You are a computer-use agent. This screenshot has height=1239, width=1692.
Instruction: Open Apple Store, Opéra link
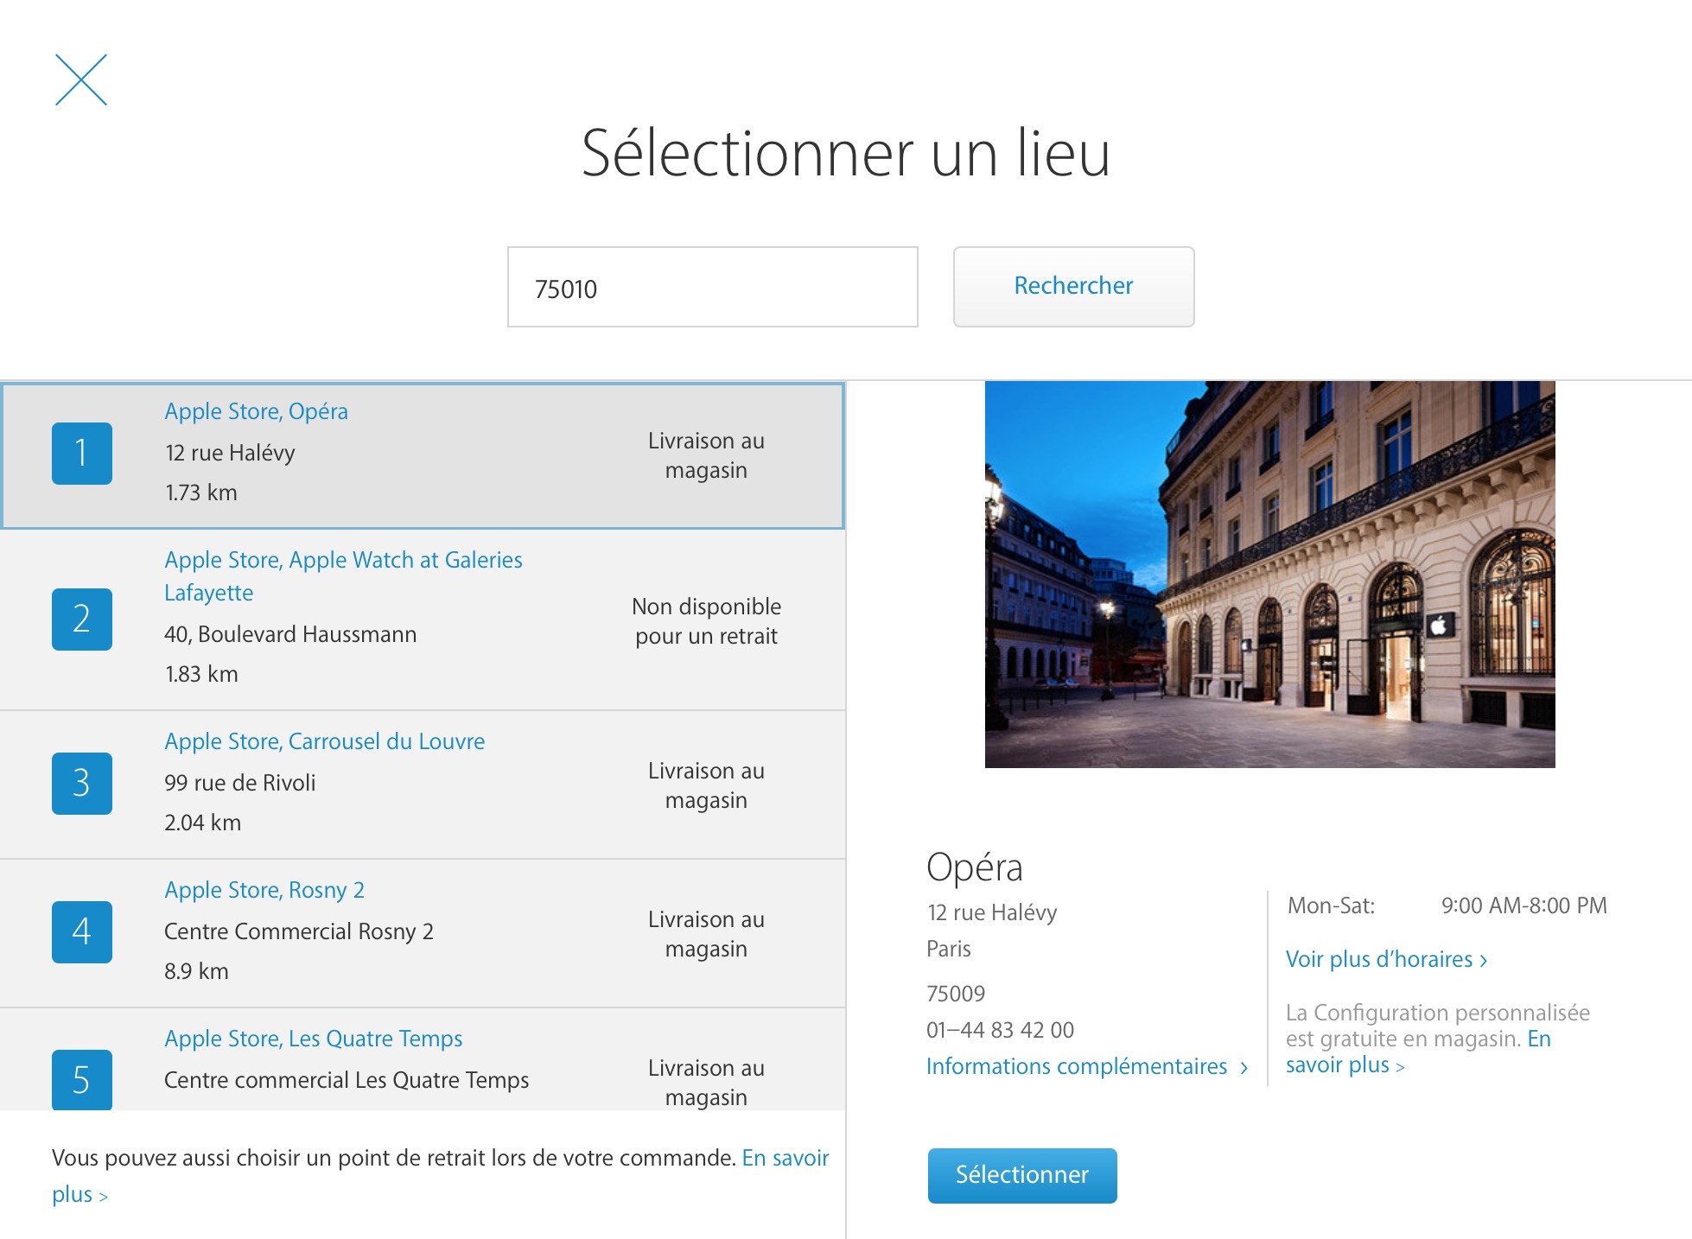[x=256, y=411]
